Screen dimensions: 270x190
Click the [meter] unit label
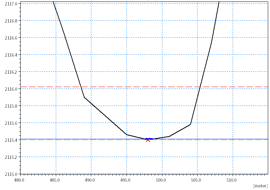(x=260, y=186)
